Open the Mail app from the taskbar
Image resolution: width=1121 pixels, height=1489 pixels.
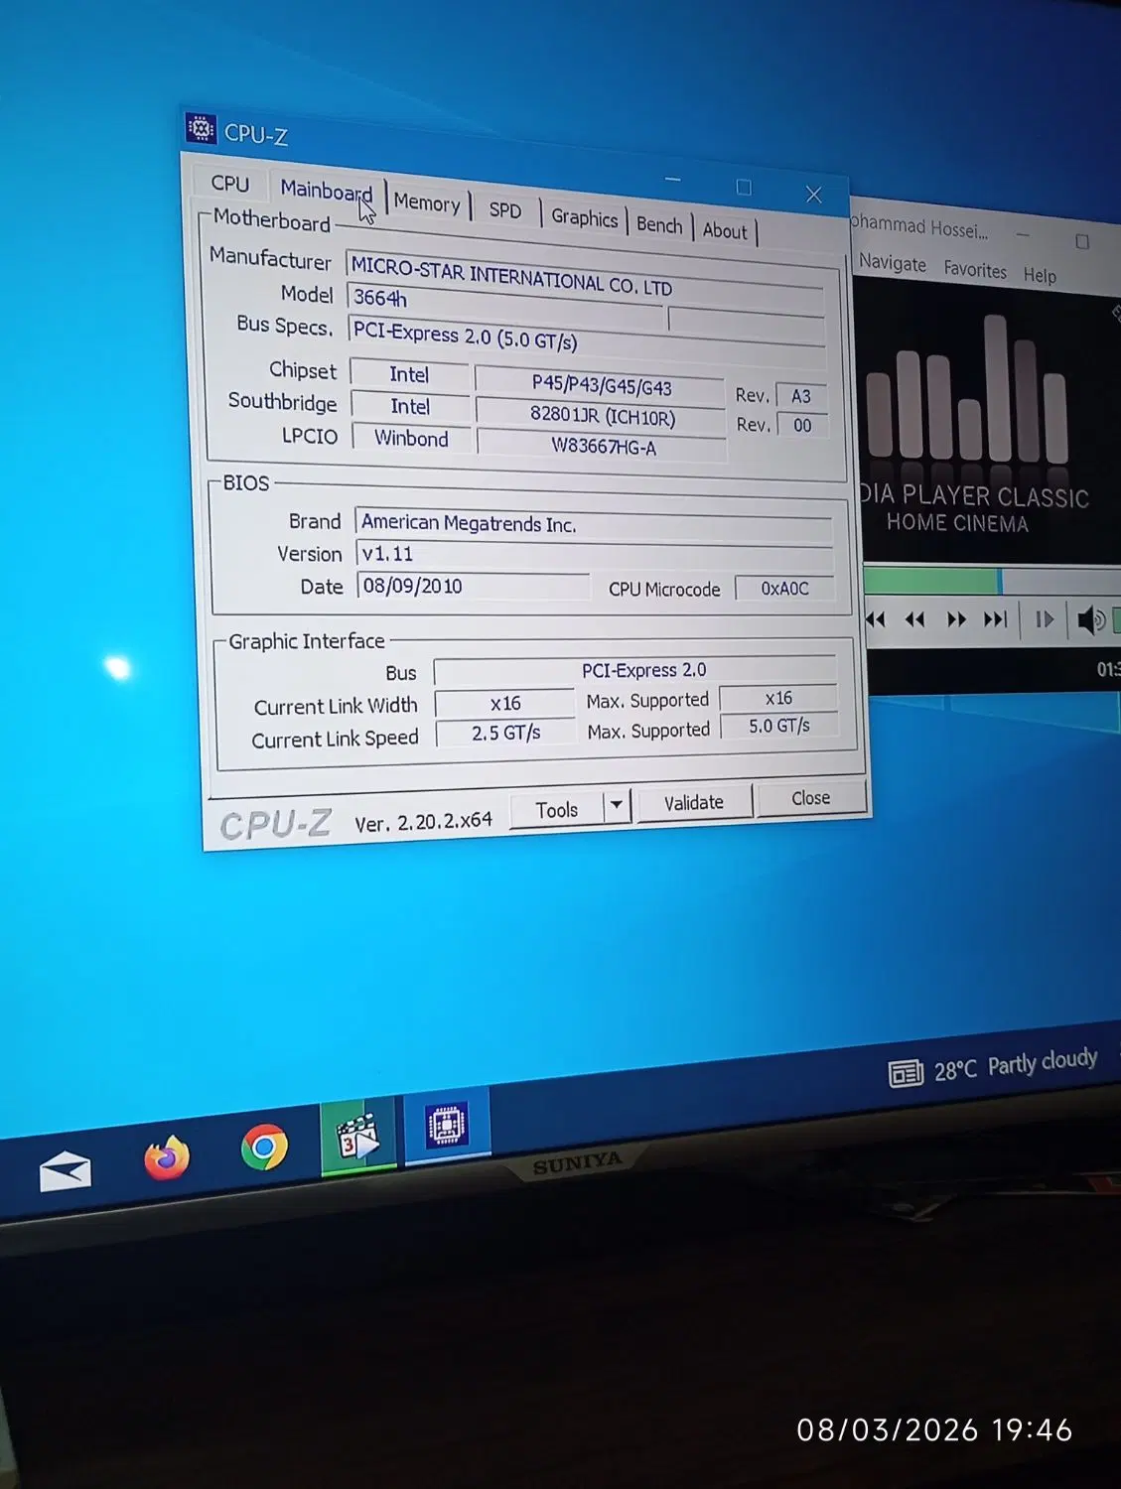(x=66, y=1172)
